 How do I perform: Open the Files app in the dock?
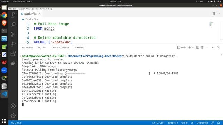click(4, 7)
